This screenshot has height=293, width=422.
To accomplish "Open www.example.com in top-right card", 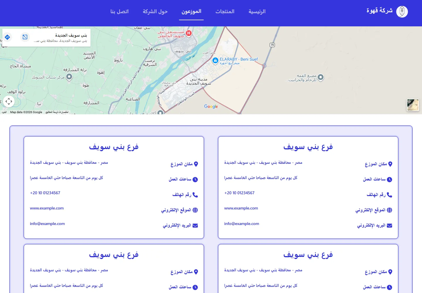I will pyautogui.click(x=241, y=208).
